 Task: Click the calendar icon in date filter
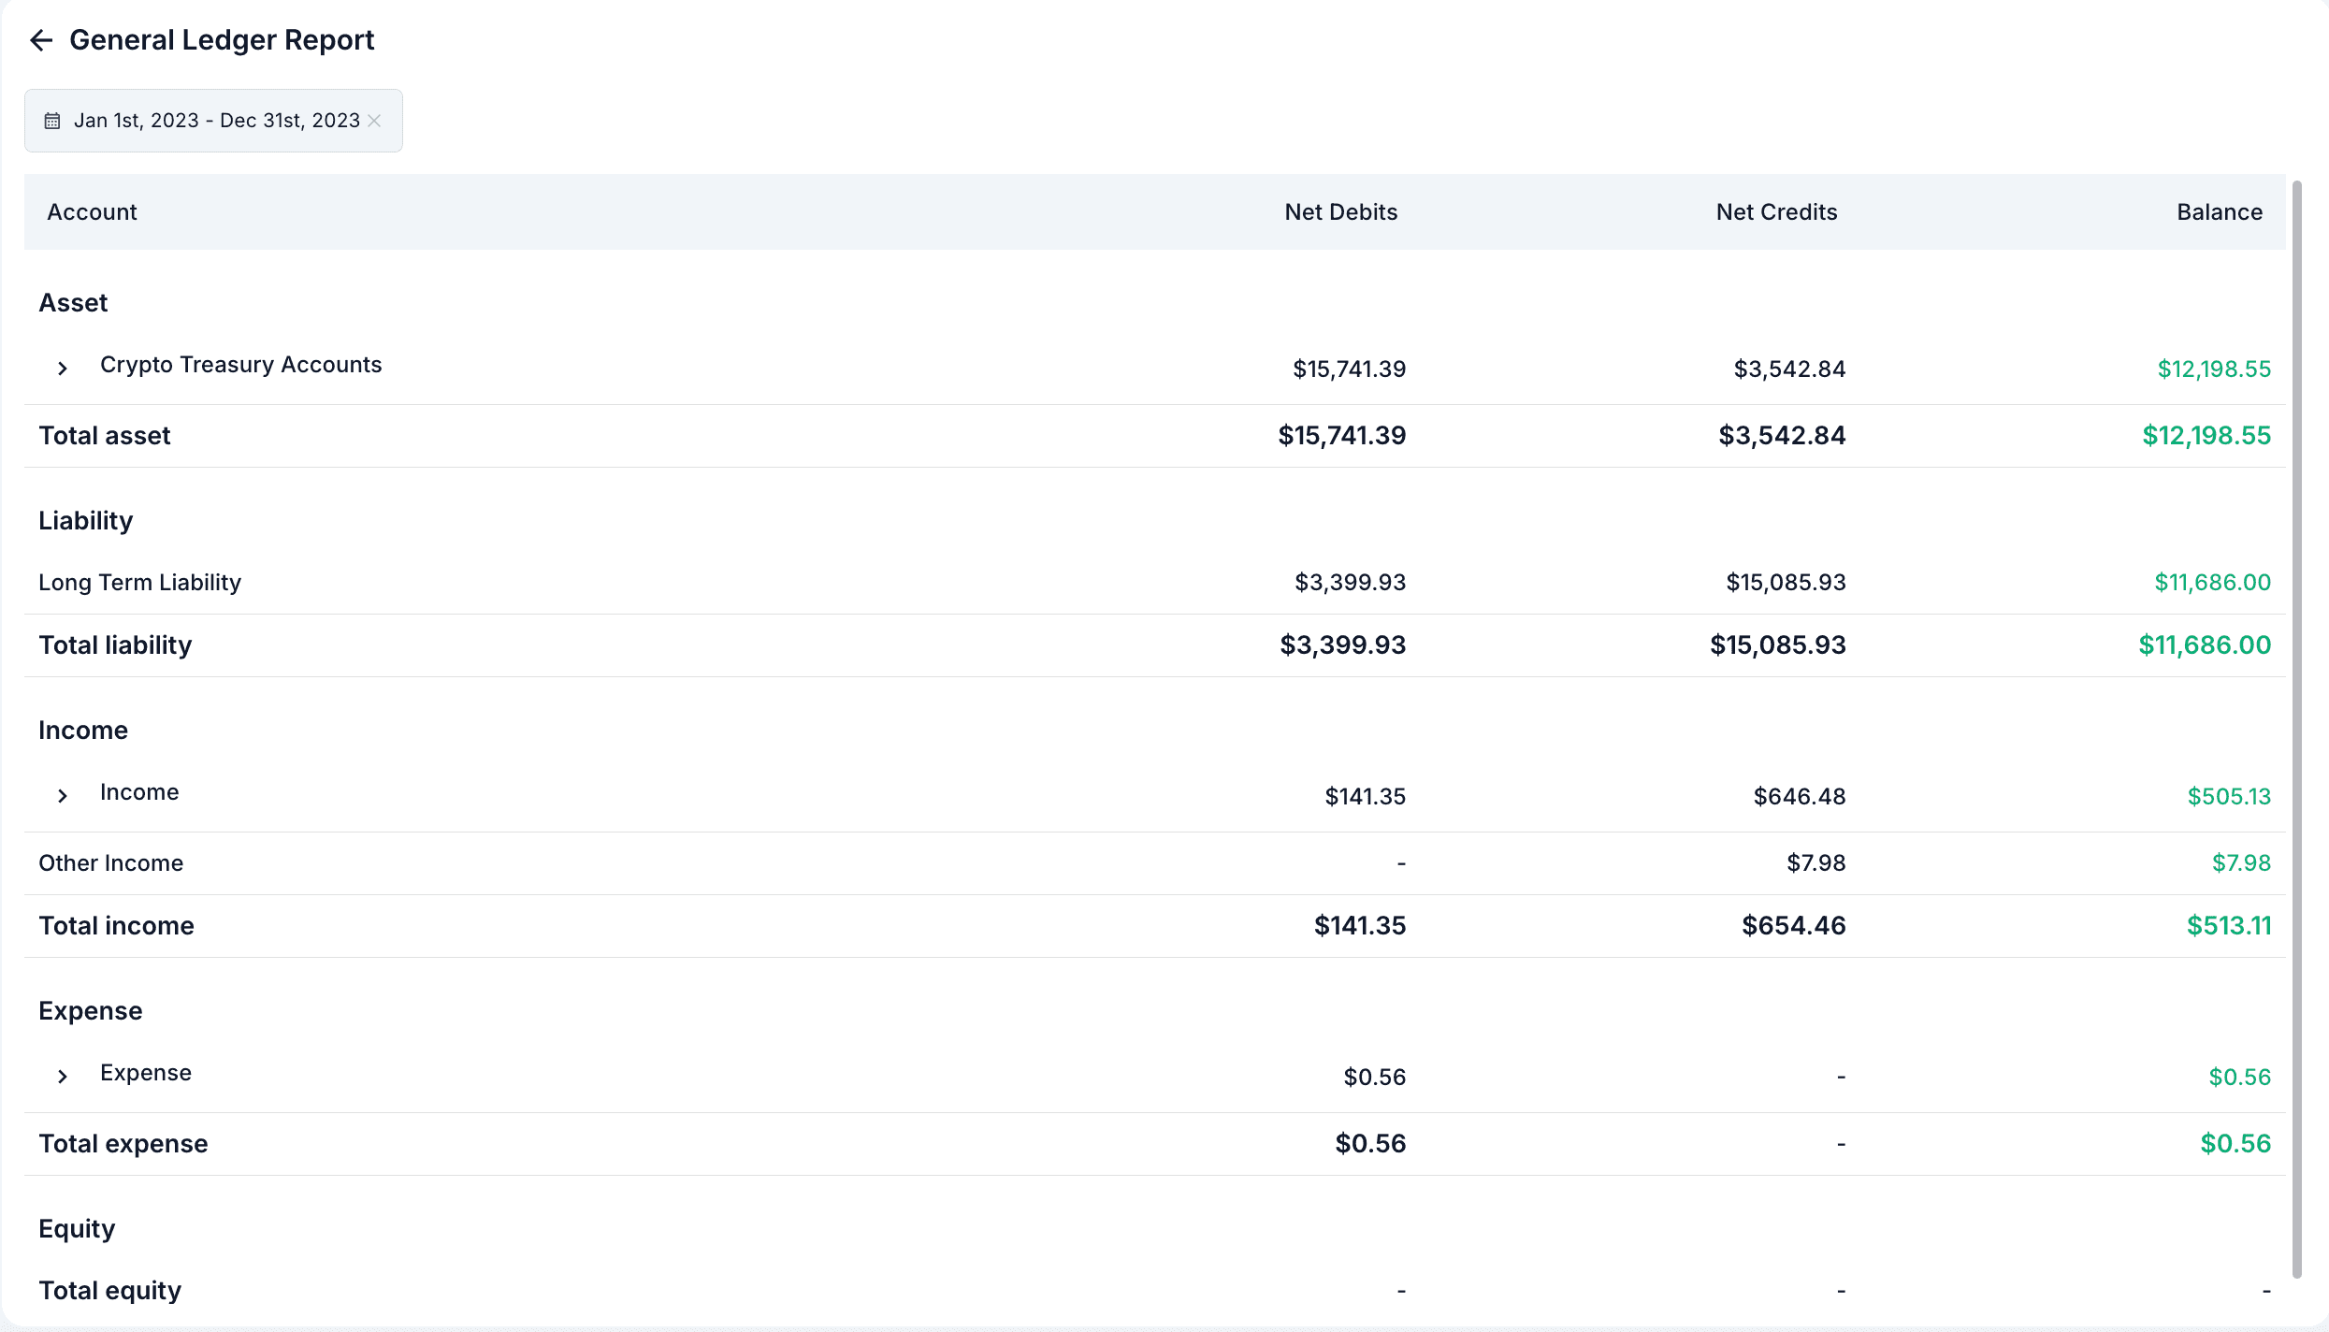[x=52, y=121]
